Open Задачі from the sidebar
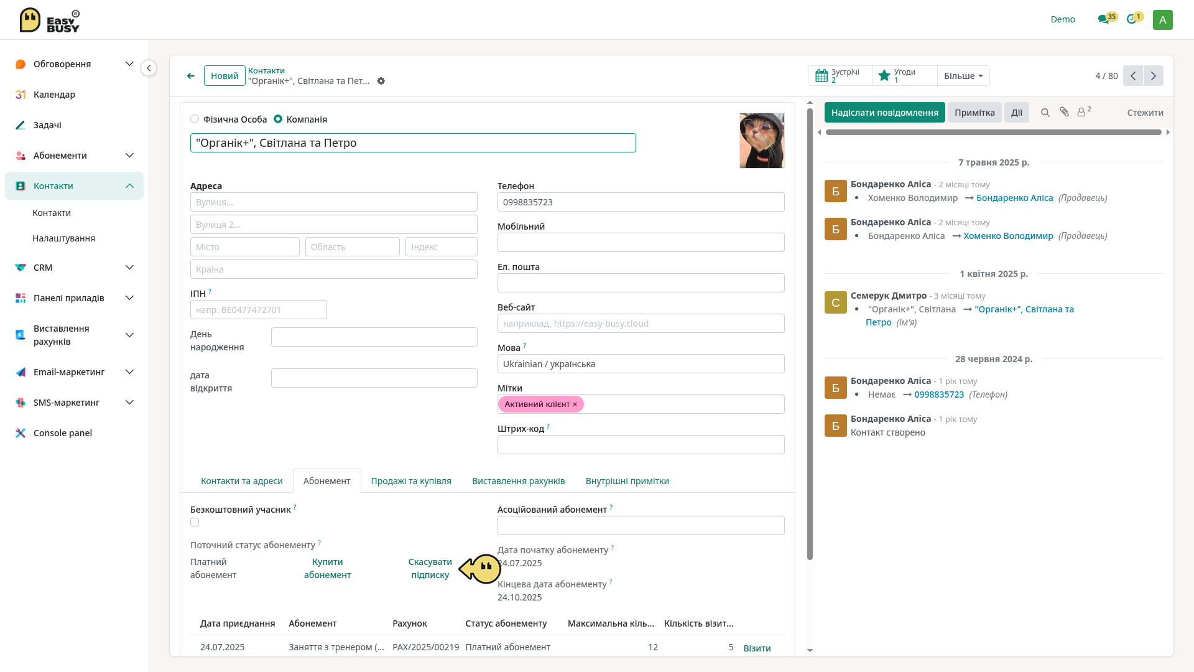This screenshot has width=1194, height=672. tap(47, 125)
